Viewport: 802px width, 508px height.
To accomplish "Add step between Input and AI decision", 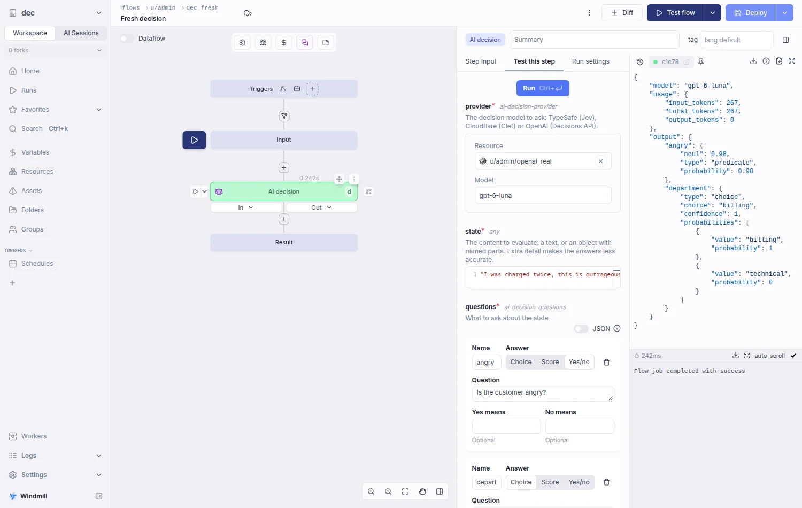I will [284, 167].
